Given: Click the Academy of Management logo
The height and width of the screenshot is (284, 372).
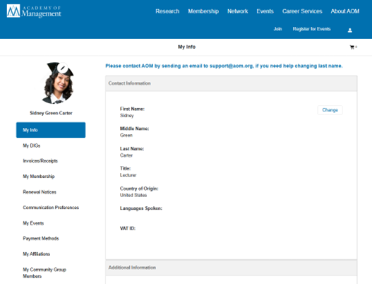Looking at the screenshot, I should coord(34,11).
